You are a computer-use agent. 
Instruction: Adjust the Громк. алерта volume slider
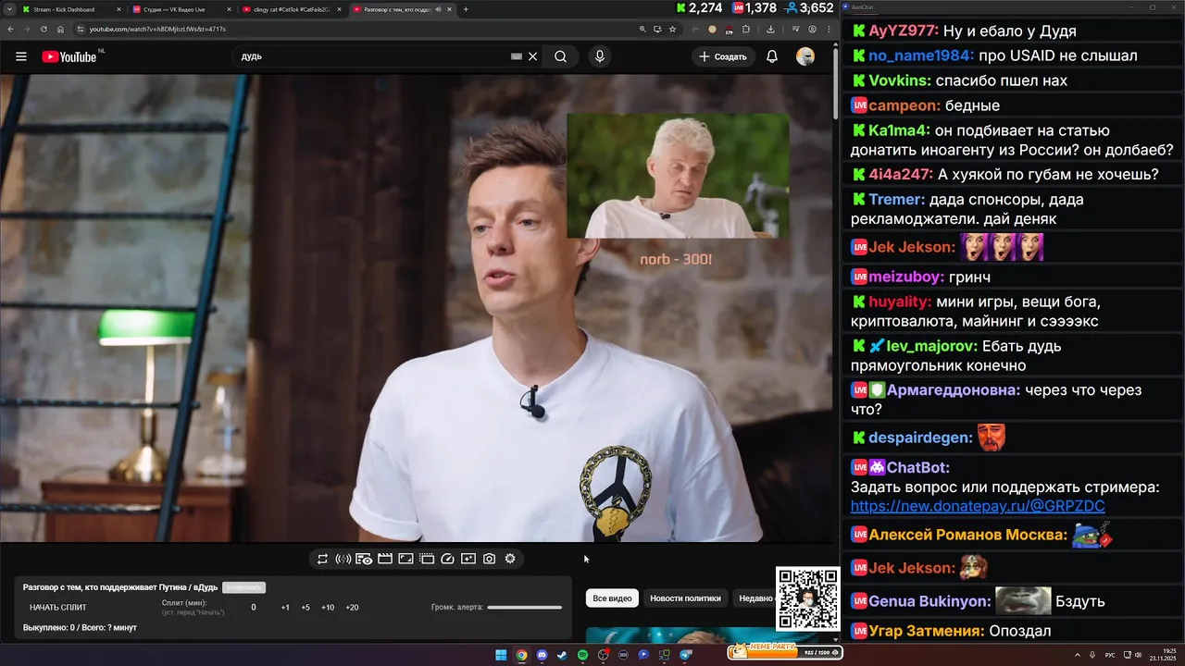[x=525, y=608]
